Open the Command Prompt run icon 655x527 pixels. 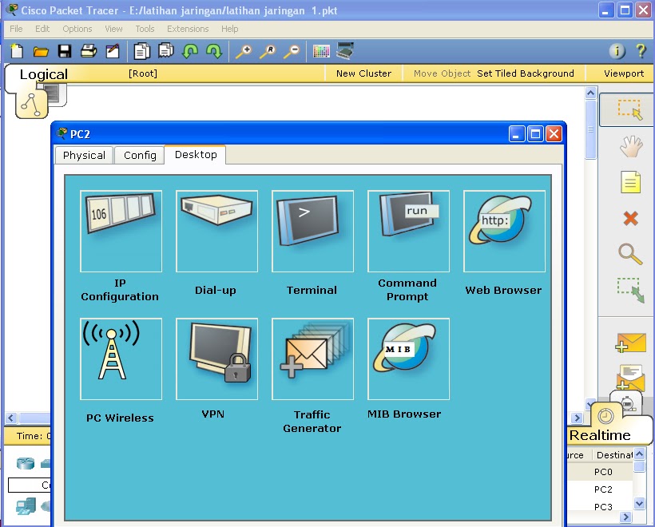[408, 231]
